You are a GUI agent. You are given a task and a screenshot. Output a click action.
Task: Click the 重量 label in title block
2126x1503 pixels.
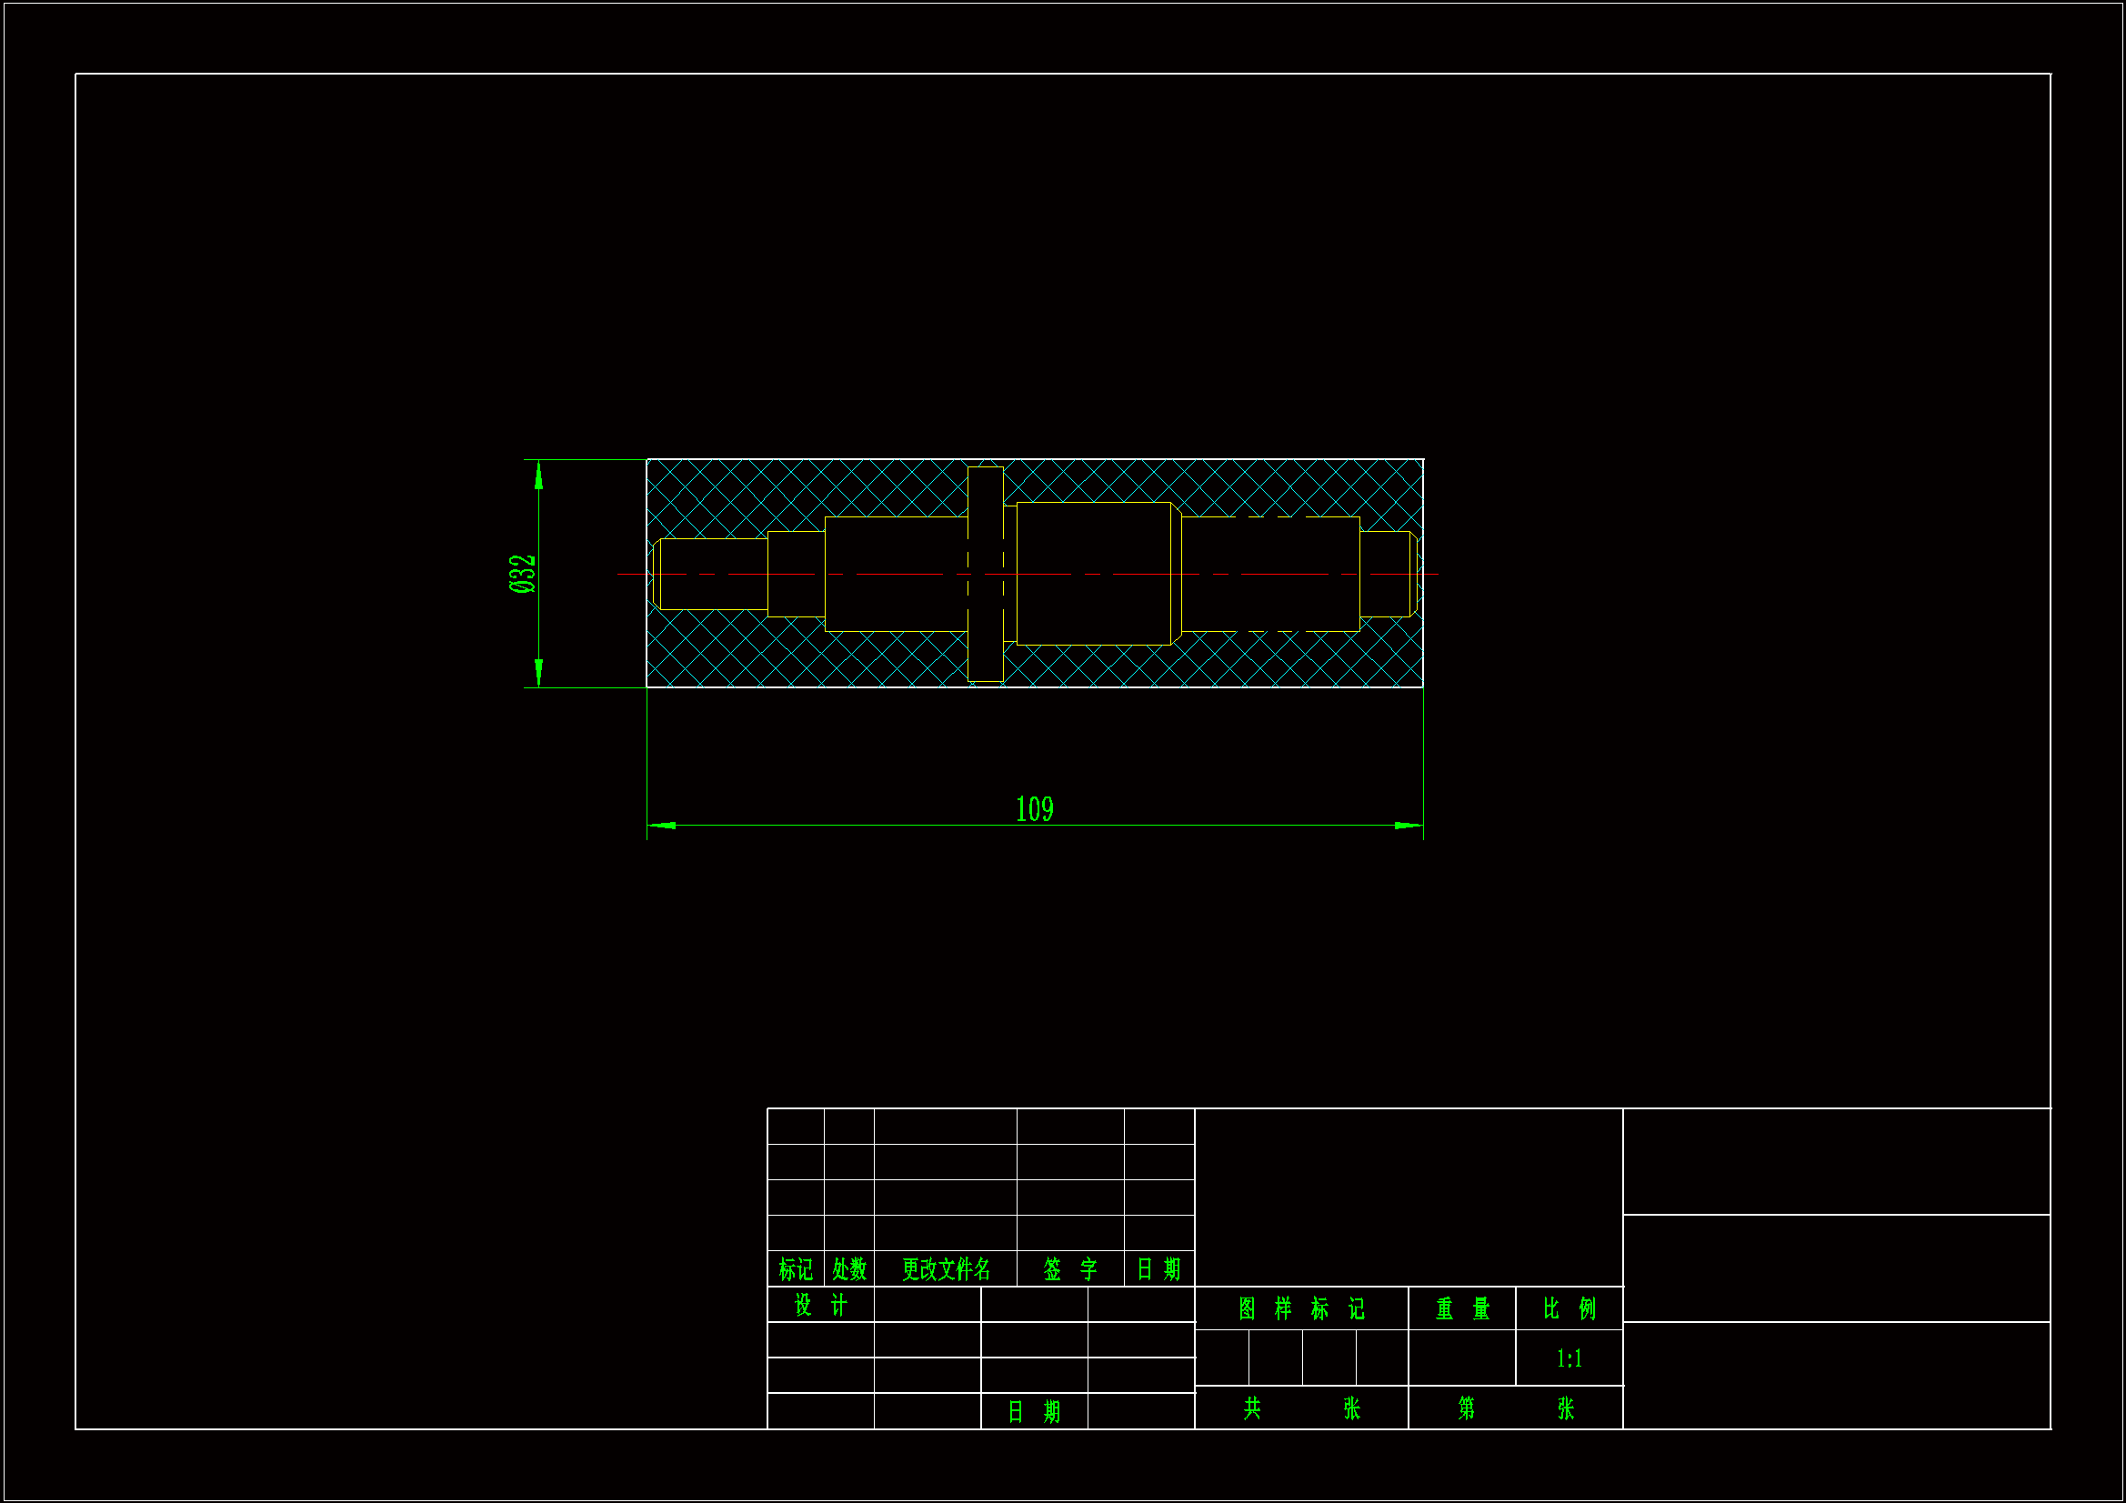1462,1308
